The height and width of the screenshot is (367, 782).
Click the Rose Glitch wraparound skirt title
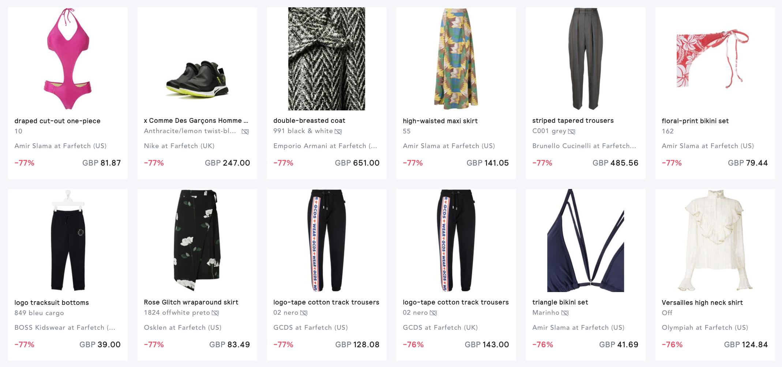[x=191, y=302]
